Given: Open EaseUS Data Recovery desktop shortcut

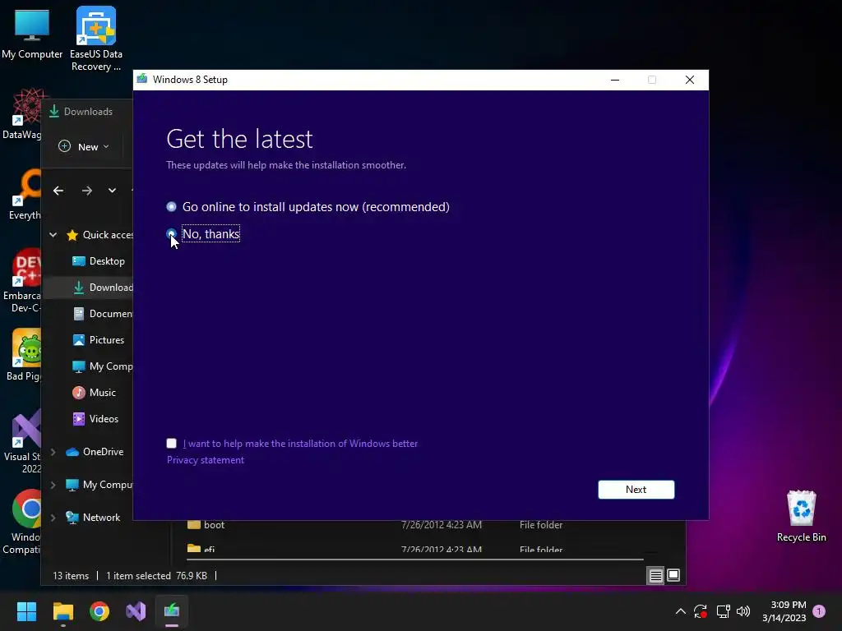Looking at the screenshot, I should (x=96, y=39).
